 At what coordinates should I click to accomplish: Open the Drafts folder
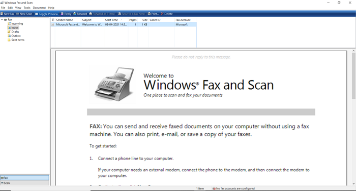click(x=15, y=32)
